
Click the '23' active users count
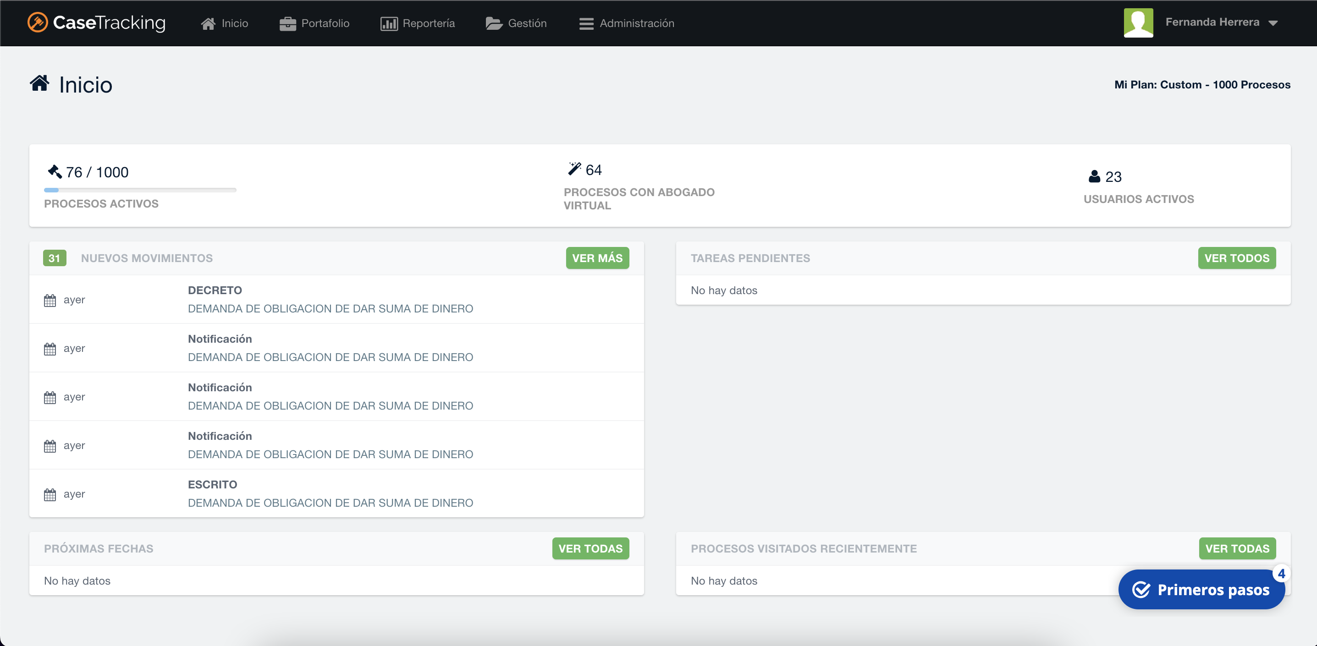tap(1113, 177)
